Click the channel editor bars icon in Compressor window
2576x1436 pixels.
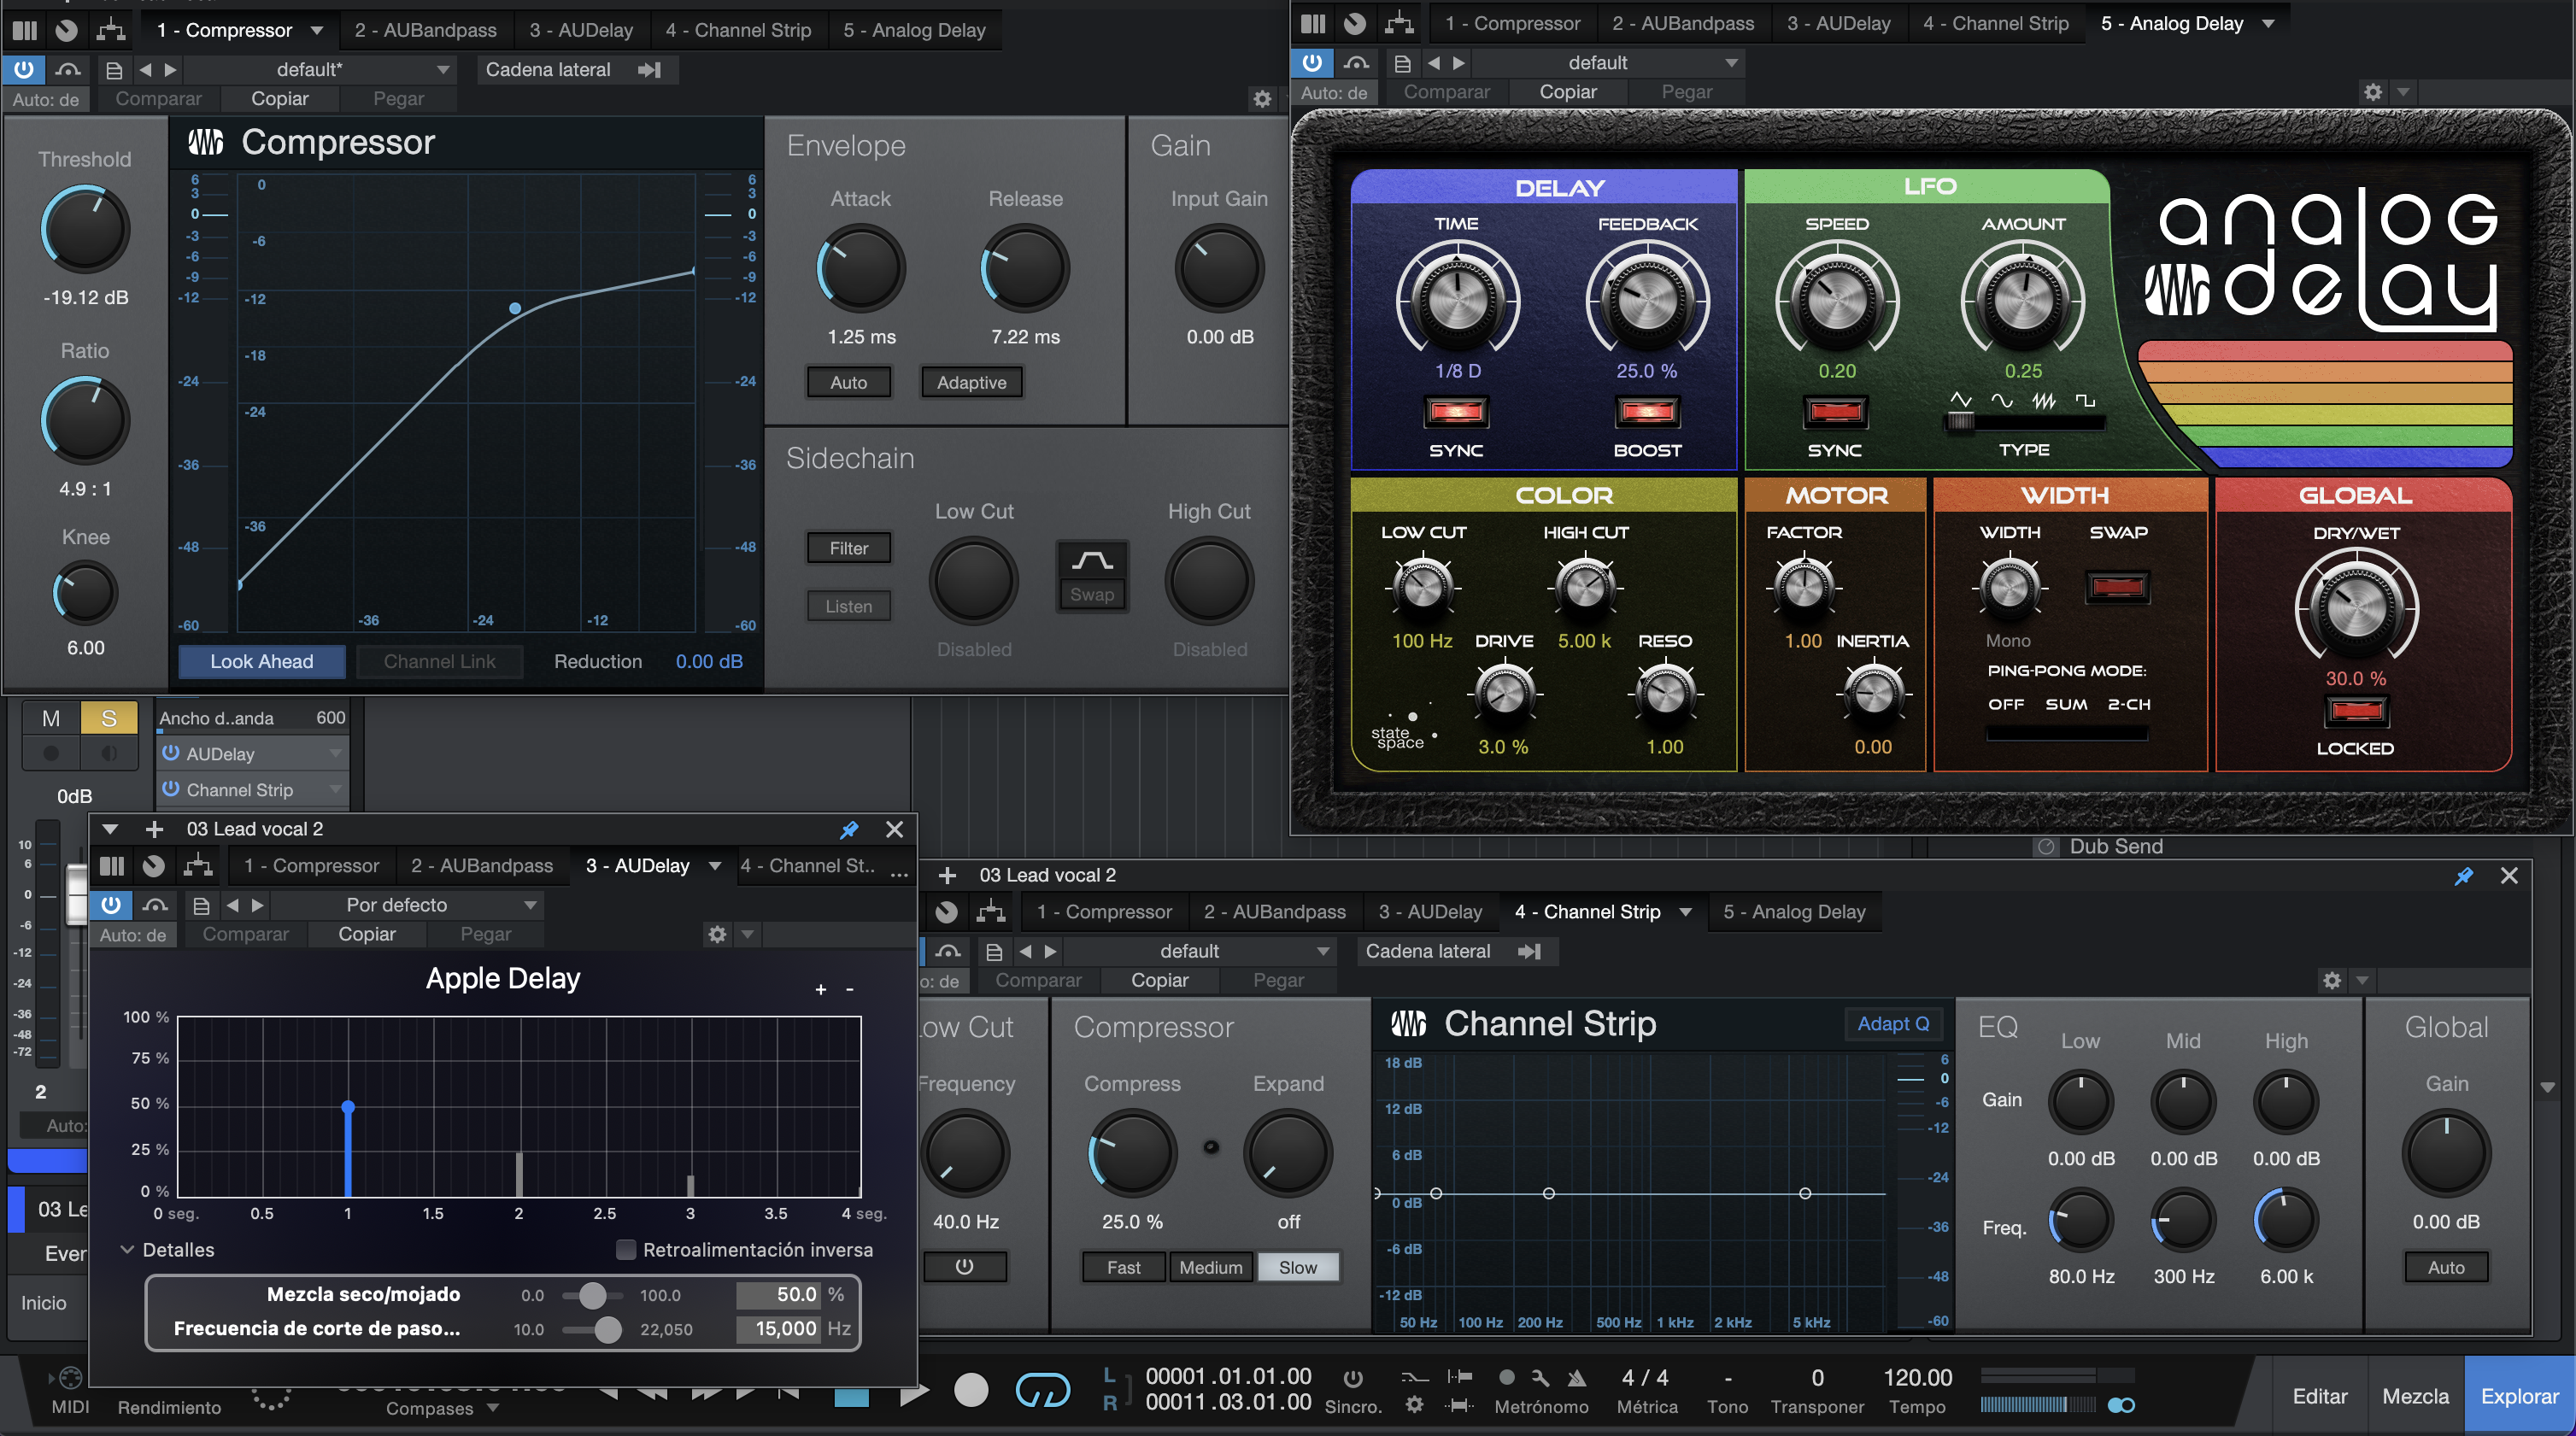coord(25,30)
